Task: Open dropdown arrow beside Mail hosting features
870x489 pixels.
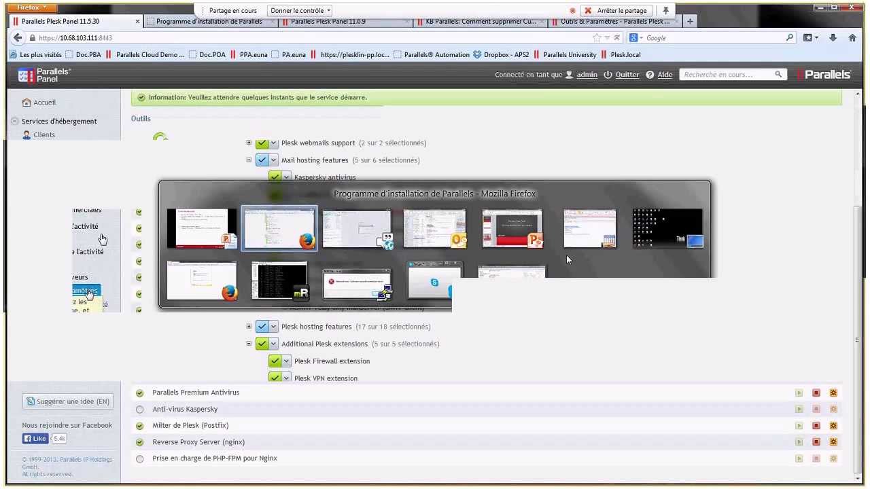Action: tap(274, 160)
